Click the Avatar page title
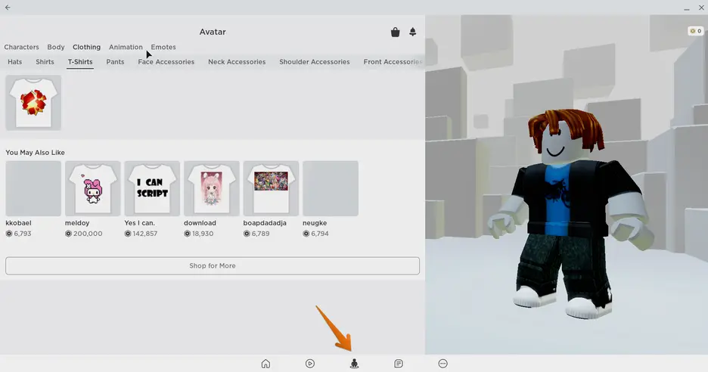The height and width of the screenshot is (372, 708). 213,32
